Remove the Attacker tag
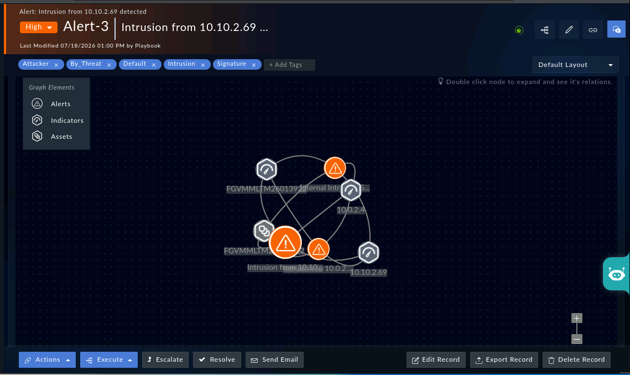The width and height of the screenshot is (630, 375). click(x=56, y=65)
